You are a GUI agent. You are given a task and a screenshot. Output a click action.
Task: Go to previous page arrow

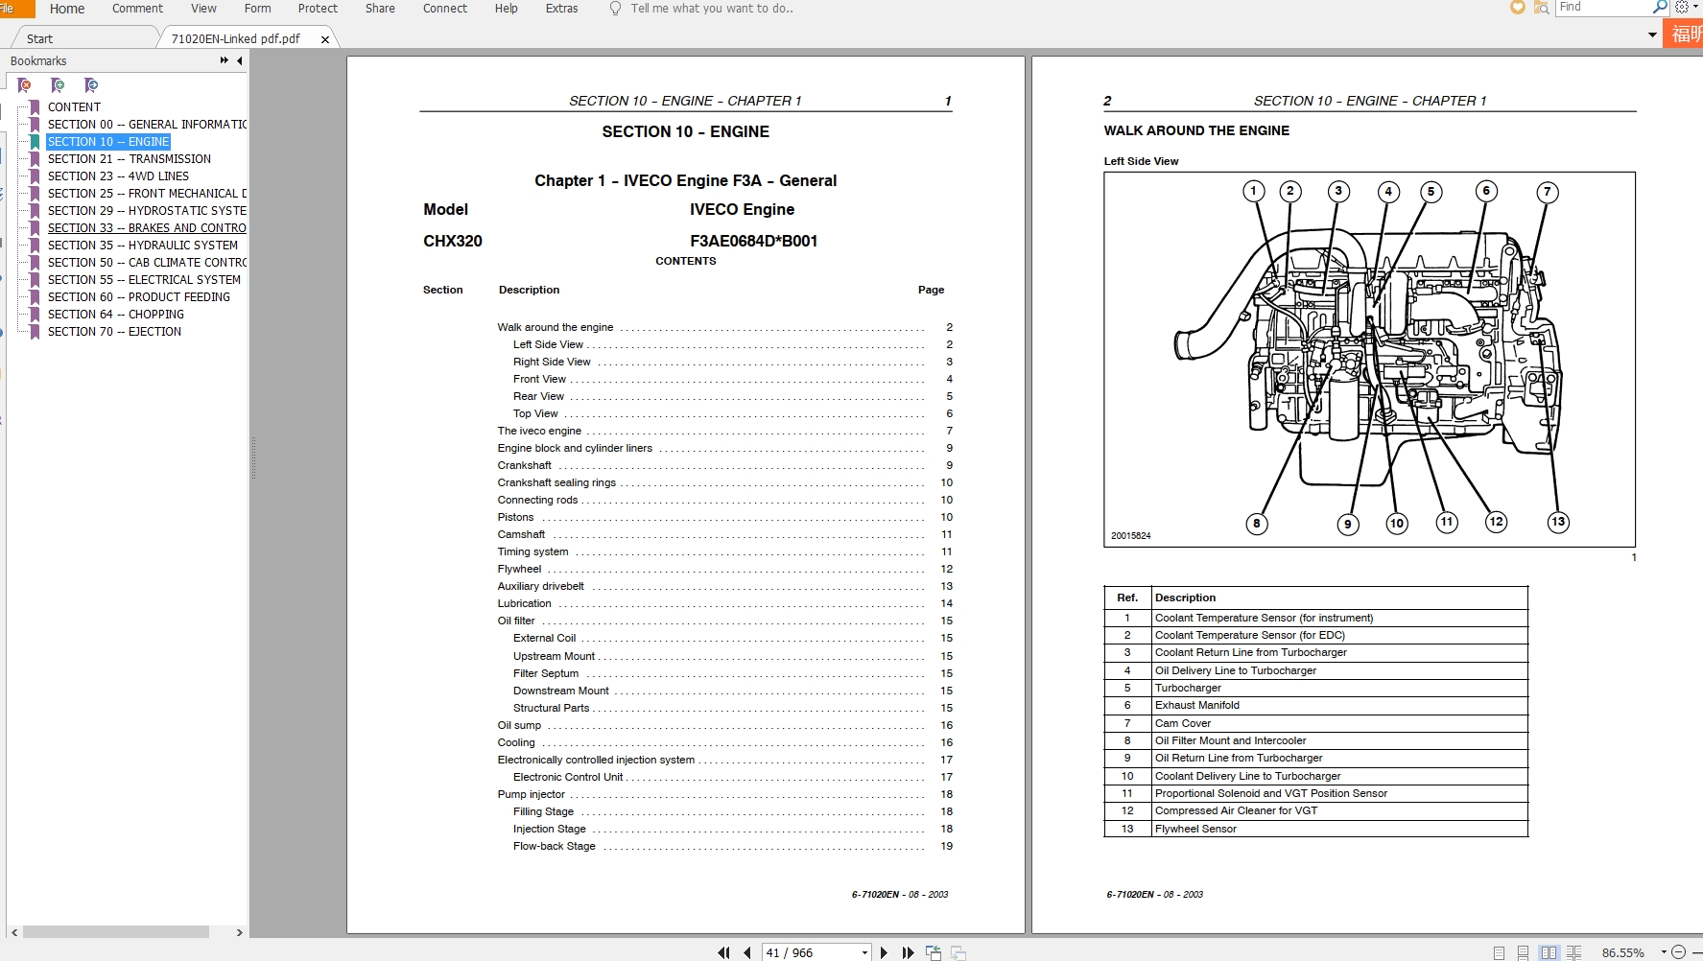[x=746, y=952]
